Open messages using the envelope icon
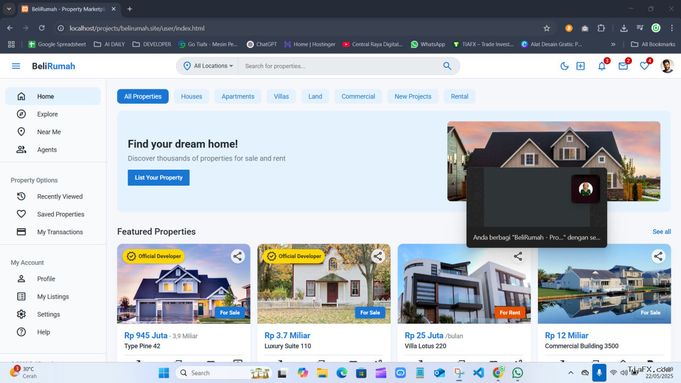Screen dimensions: 681x383 [623, 66]
